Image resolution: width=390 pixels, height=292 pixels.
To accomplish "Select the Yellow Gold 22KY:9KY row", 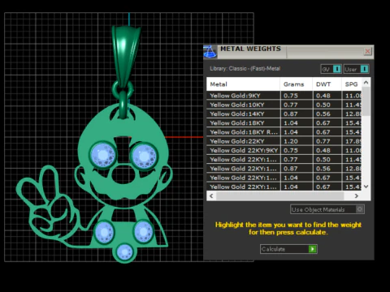I will [x=284, y=150].
